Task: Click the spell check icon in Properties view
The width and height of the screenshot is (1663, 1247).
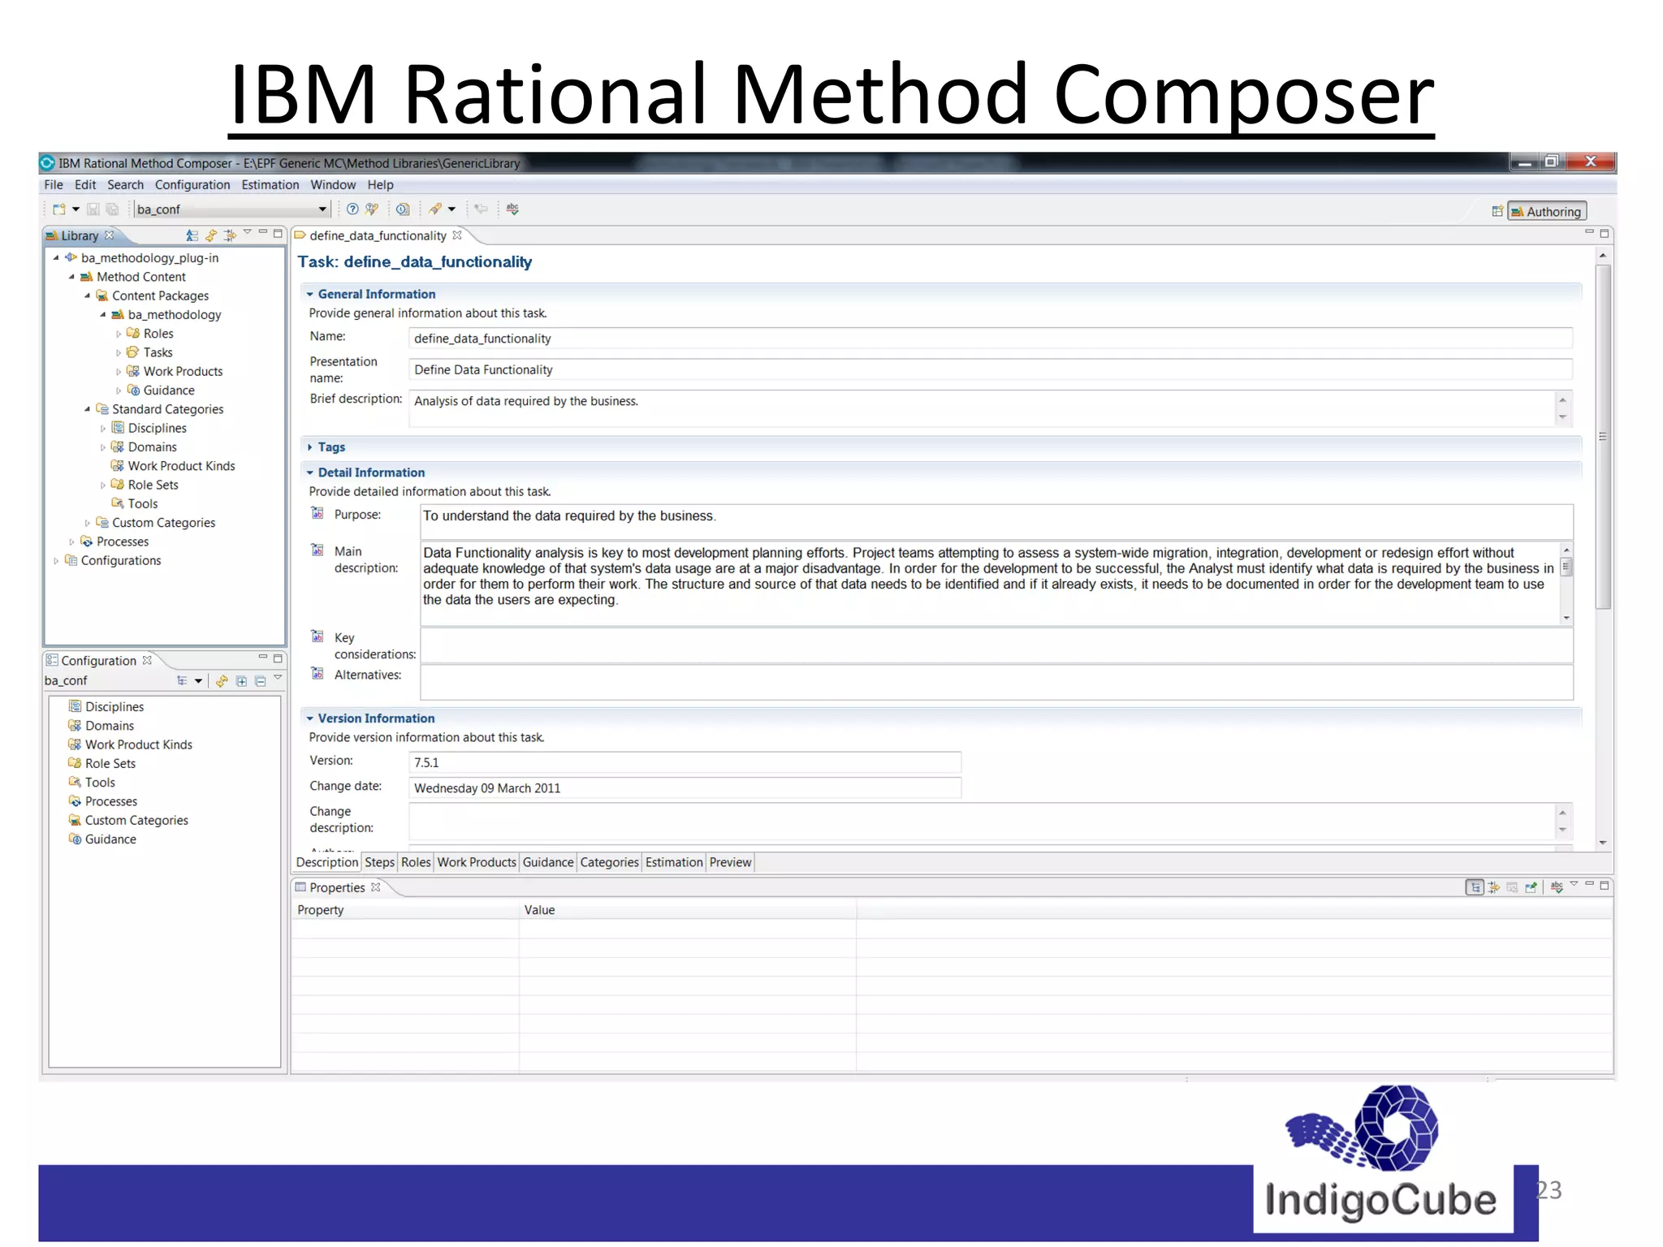Action: point(1557,887)
